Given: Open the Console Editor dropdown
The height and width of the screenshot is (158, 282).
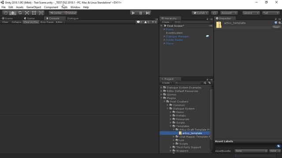Looking at the screenshot, I should (x=60, y=22).
